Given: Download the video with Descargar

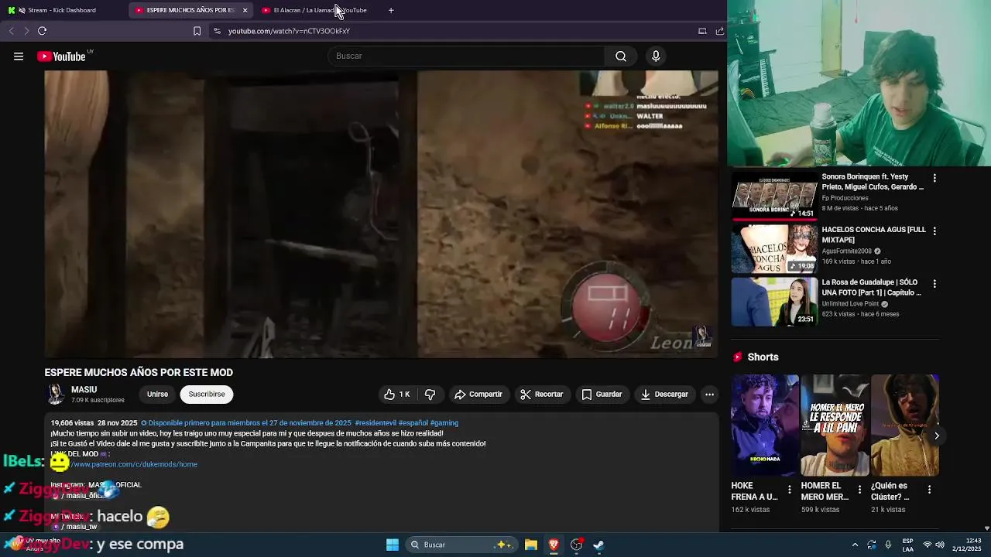Looking at the screenshot, I should pyautogui.click(x=664, y=395).
